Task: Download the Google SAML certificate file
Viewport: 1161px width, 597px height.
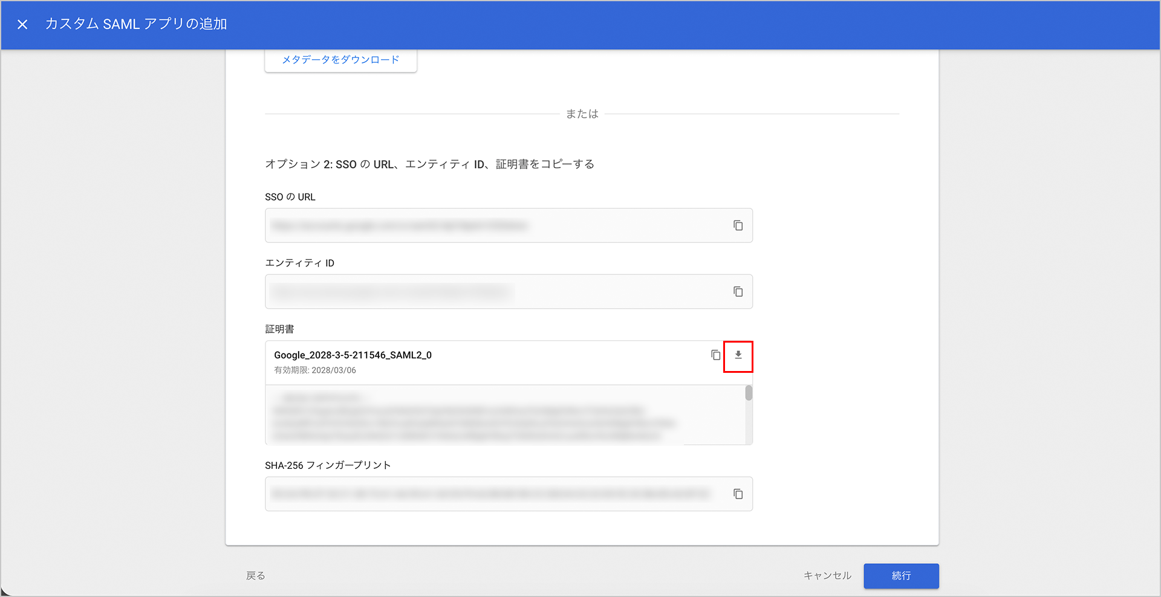Action: [738, 355]
